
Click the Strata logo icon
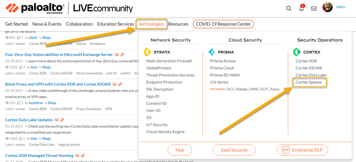[147, 52]
